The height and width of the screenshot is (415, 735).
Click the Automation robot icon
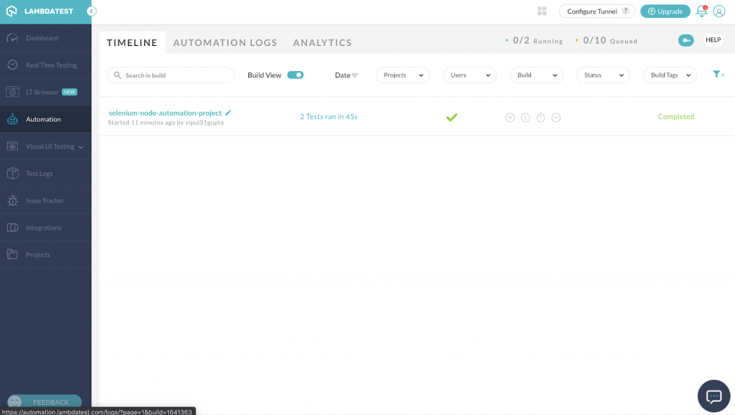13,119
